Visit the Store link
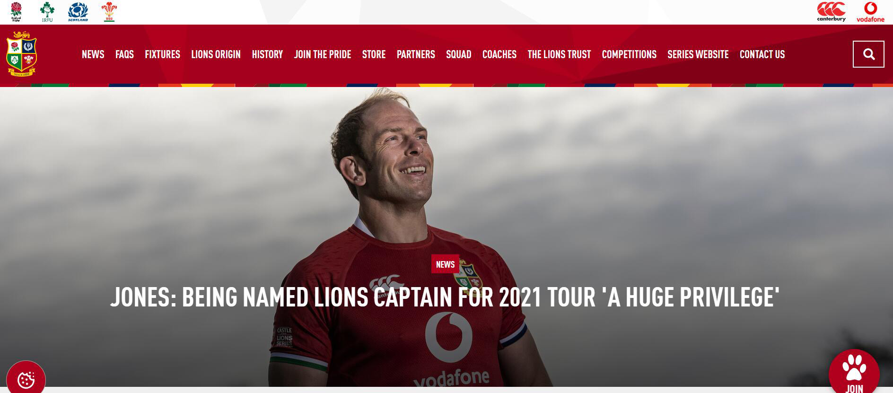Image resolution: width=893 pixels, height=393 pixels. (374, 54)
